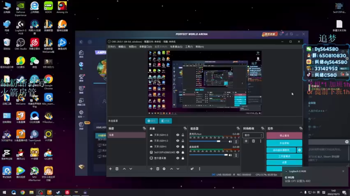Click the Start Virtual Camera button

[x=281, y=150]
